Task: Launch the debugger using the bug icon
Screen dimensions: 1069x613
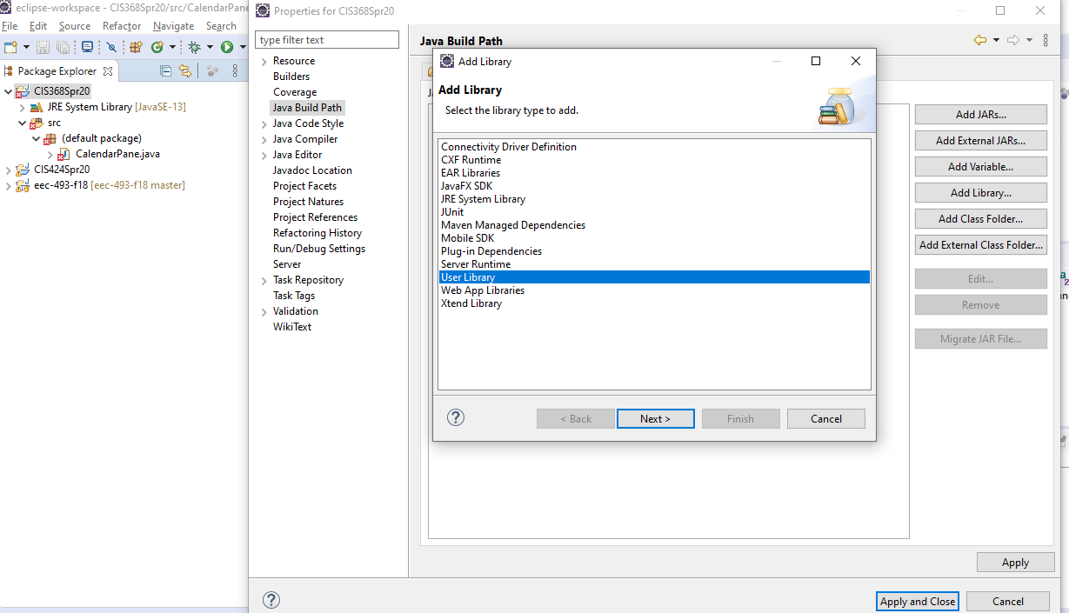Action: 195,47
